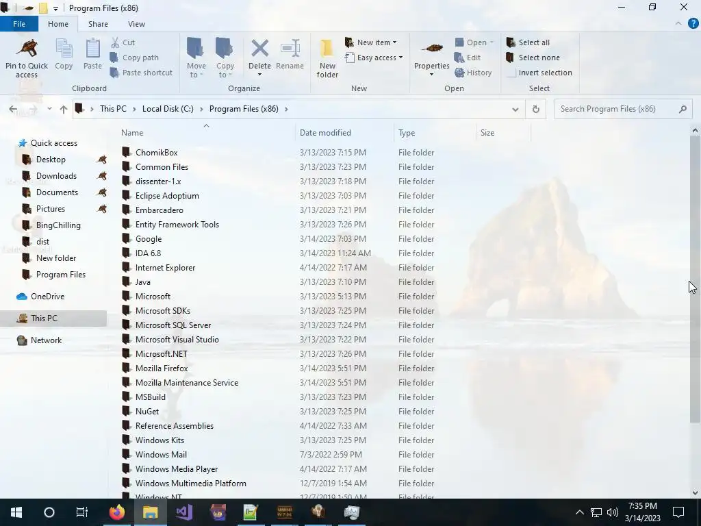Image resolution: width=701 pixels, height=526 pixels.
Task: Click the Properties icon
Action: pos(432,49)
